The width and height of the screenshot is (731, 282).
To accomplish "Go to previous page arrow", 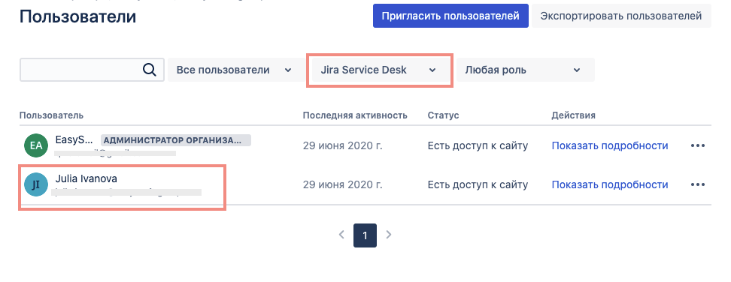I will click(341, 235).
